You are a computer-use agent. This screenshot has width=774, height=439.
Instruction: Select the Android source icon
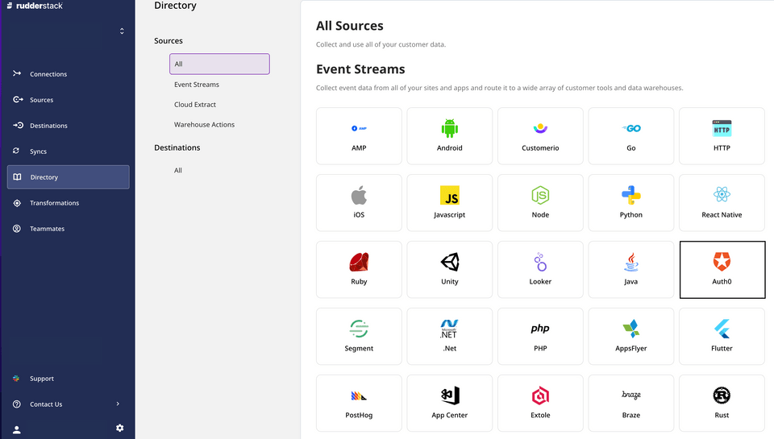450,128
